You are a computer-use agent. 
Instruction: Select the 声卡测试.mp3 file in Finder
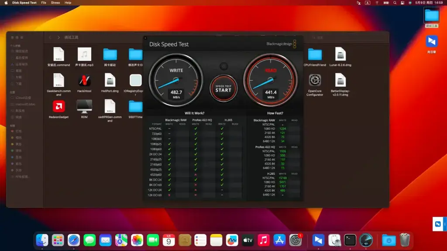84,57
